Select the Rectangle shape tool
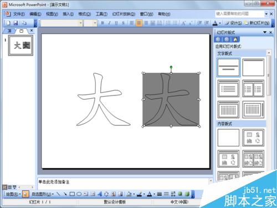 pyautogui.click(x=72, y=194)
